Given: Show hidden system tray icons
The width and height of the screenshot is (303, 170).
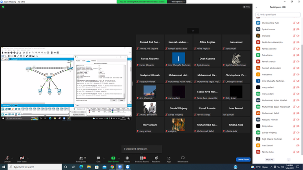Looking at the screenshot, I should (271, 167).
